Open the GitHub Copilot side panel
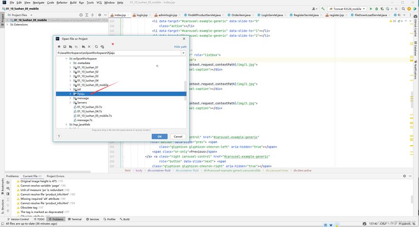The height and width of the screenshot is (227, 419). [415, 26]
